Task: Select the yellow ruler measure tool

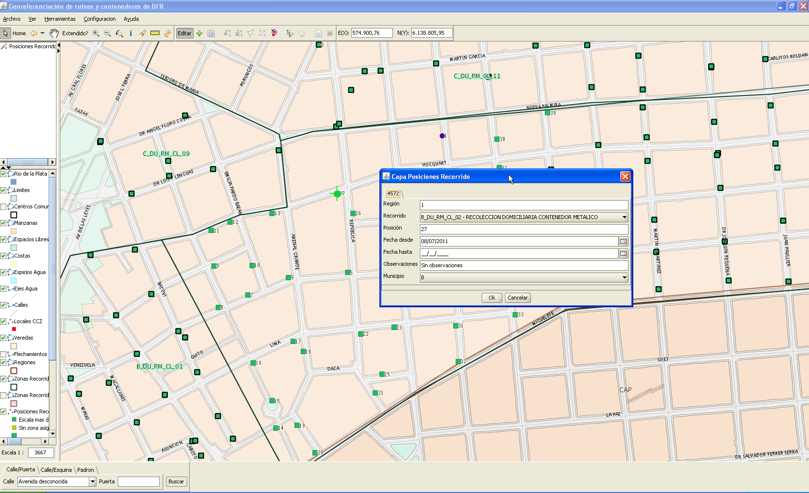Action: 155,33
